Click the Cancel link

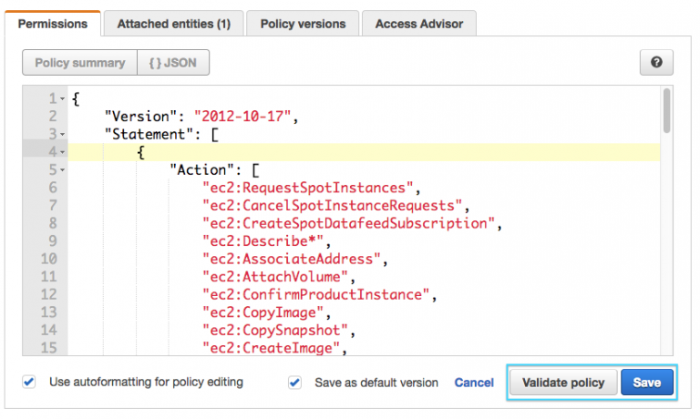coord(474,383)
